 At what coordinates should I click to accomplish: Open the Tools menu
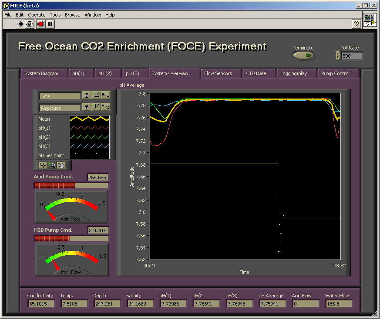coord(55,15)
